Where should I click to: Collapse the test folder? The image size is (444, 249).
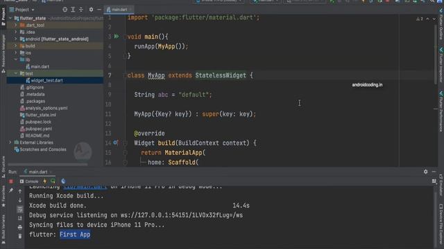point(15,73)
